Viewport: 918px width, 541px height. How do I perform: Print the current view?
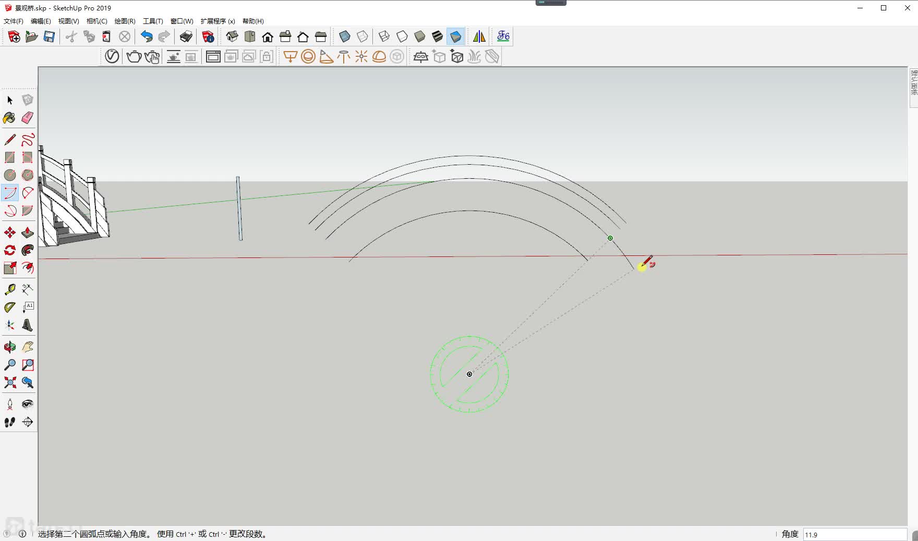coord(186,36)
